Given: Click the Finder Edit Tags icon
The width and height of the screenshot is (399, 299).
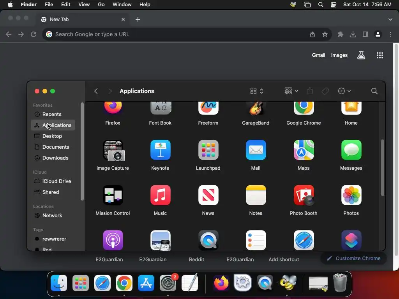Looking at the screenshot, I should (325, 91).
